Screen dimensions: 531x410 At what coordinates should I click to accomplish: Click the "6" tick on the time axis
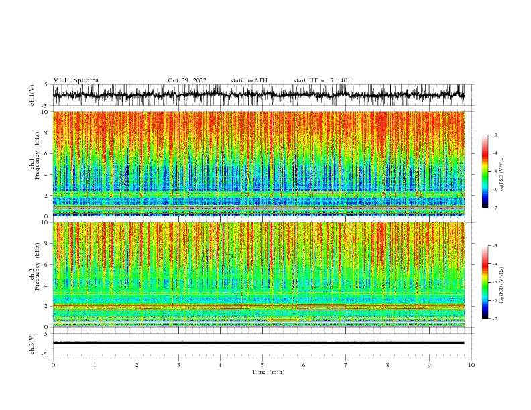[x=304, y=365]
